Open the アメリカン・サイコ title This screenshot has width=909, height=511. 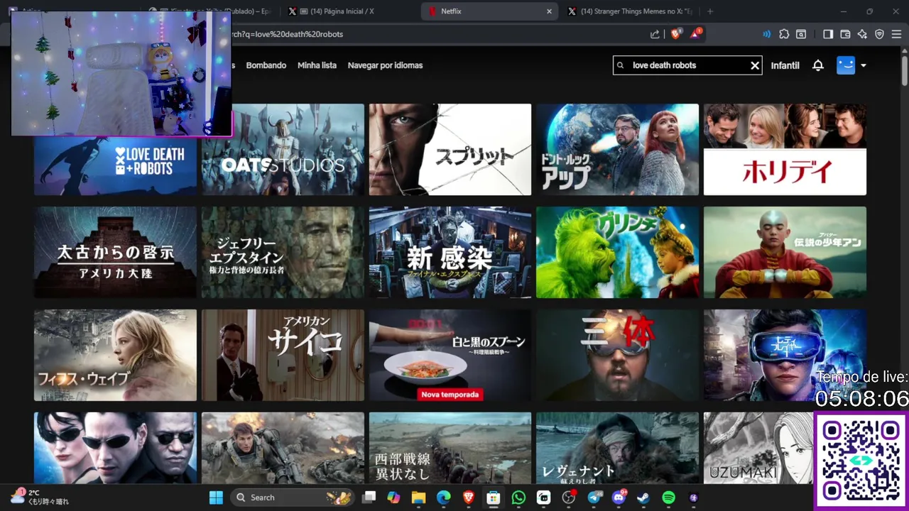283,355
